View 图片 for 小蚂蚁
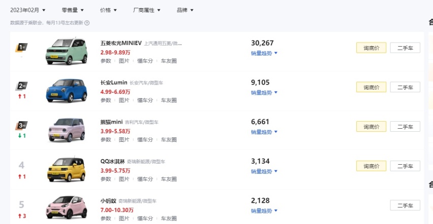The height and width of the screenshot is (224, 433). pos(124,218)
